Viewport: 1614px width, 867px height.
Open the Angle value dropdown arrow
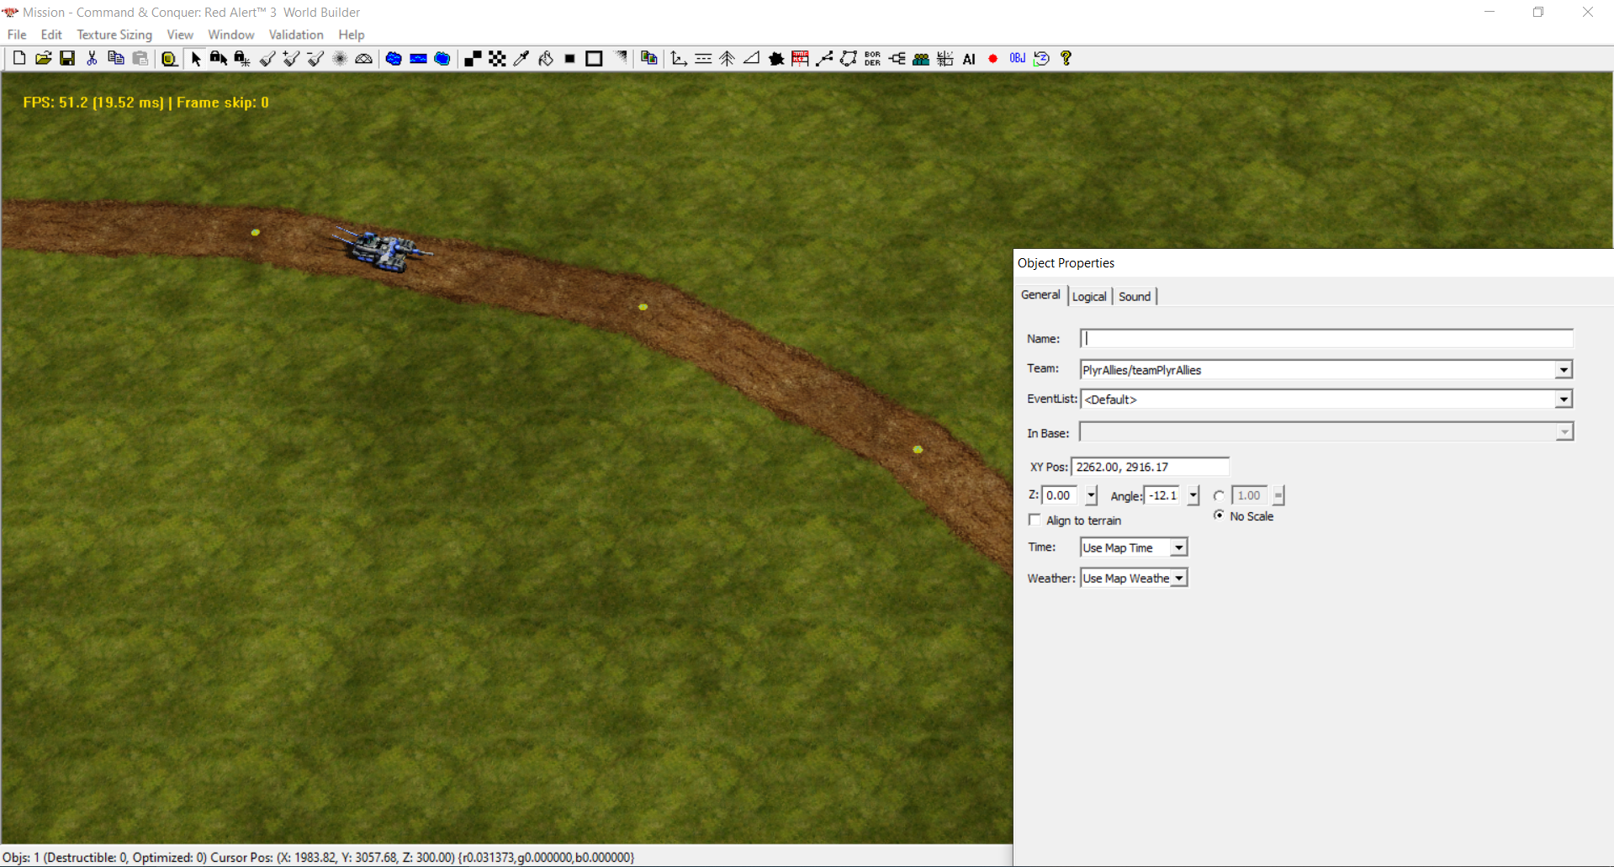1193,495
